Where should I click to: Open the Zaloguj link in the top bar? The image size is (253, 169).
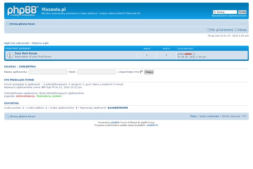pos(242,30)
